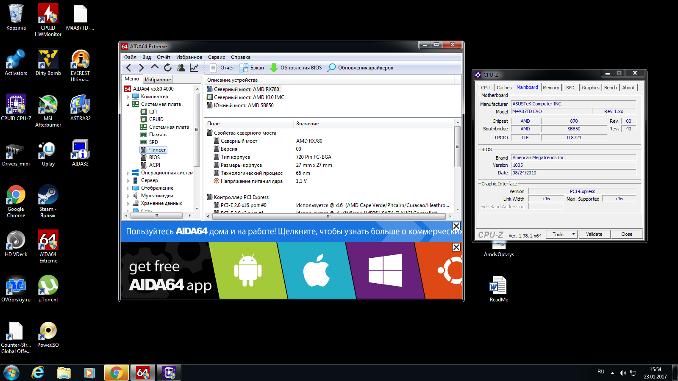
Task: Select the MSI Afterburner desktop icon
Action: coord(48,111)
